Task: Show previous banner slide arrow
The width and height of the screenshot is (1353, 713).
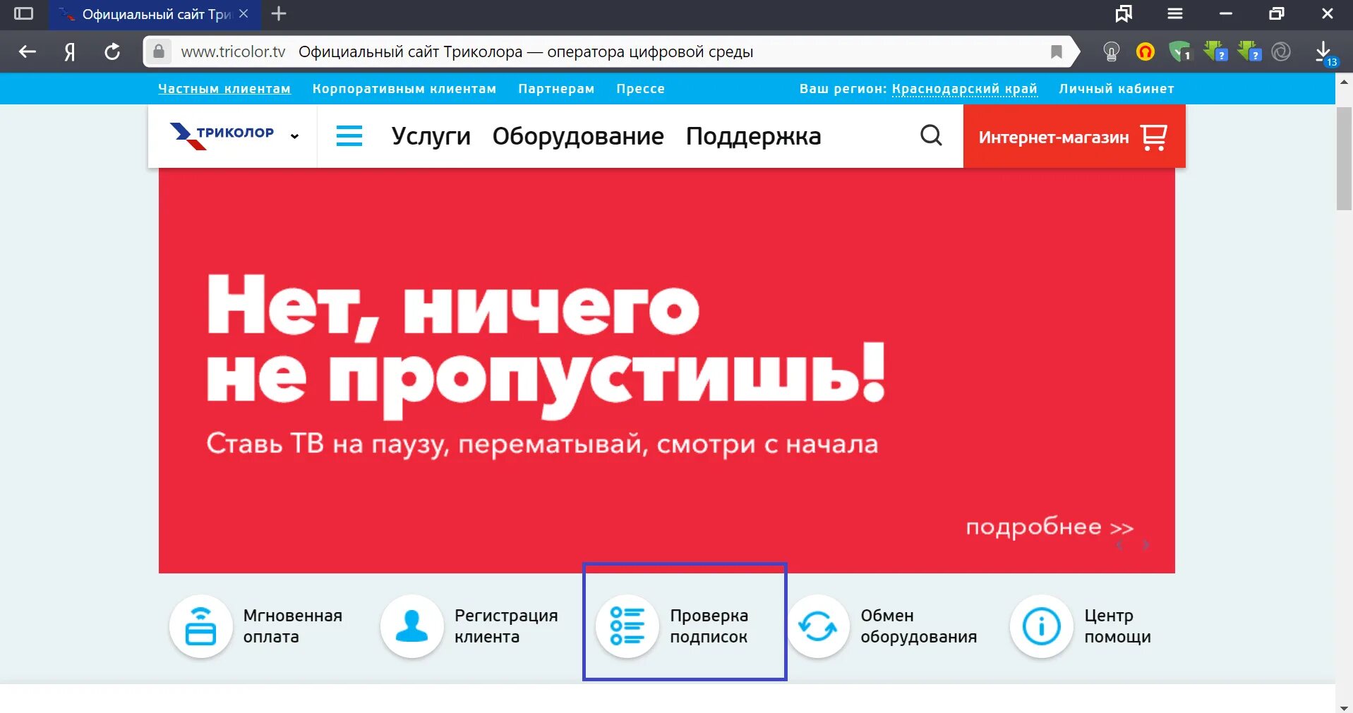Action: pos(1120,545)
